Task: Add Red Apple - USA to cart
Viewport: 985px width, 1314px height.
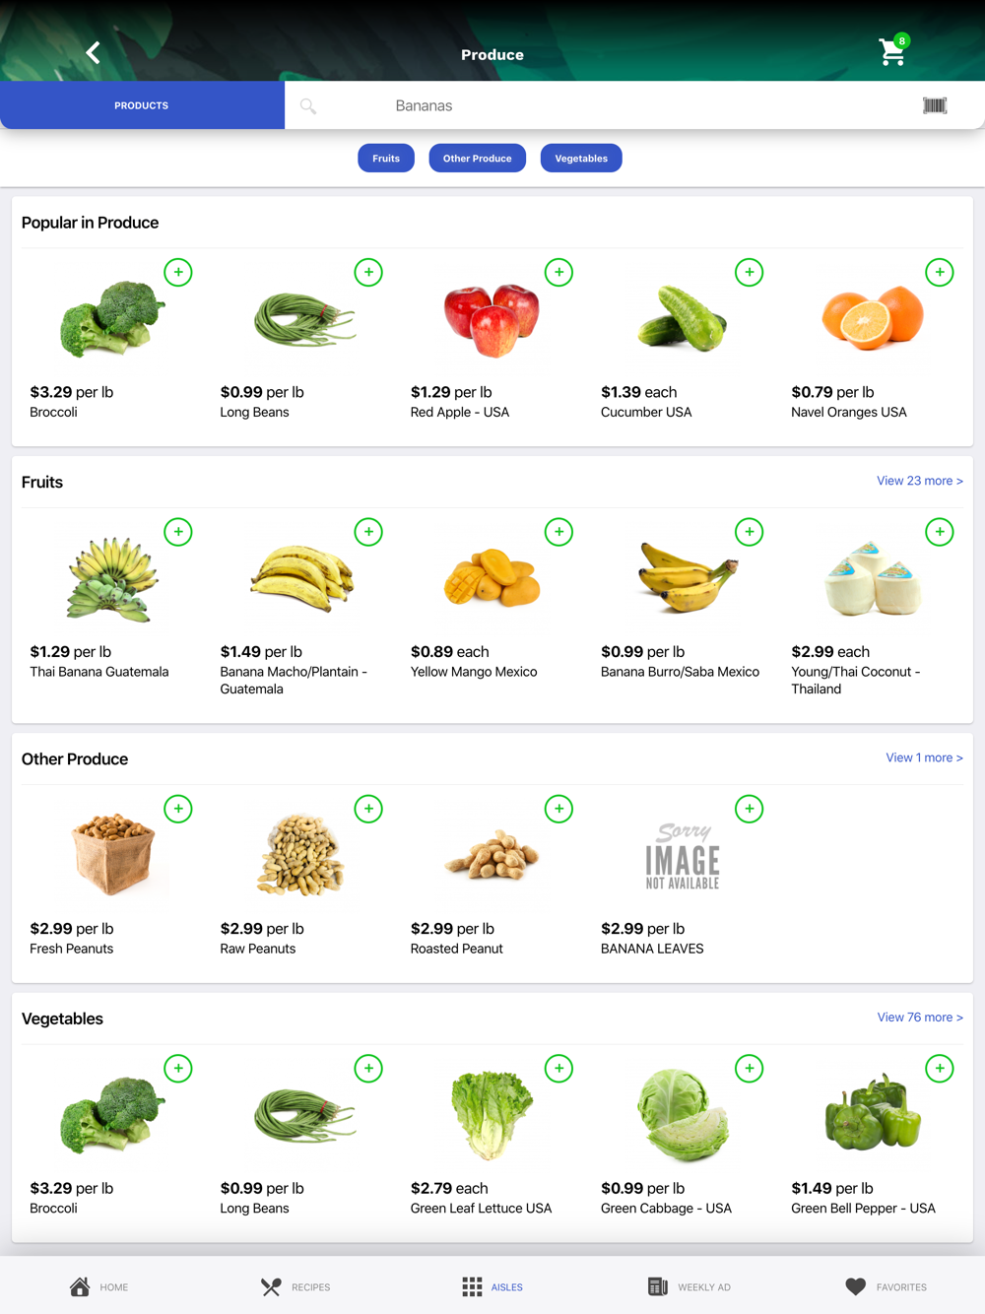Action: point(558,273)
